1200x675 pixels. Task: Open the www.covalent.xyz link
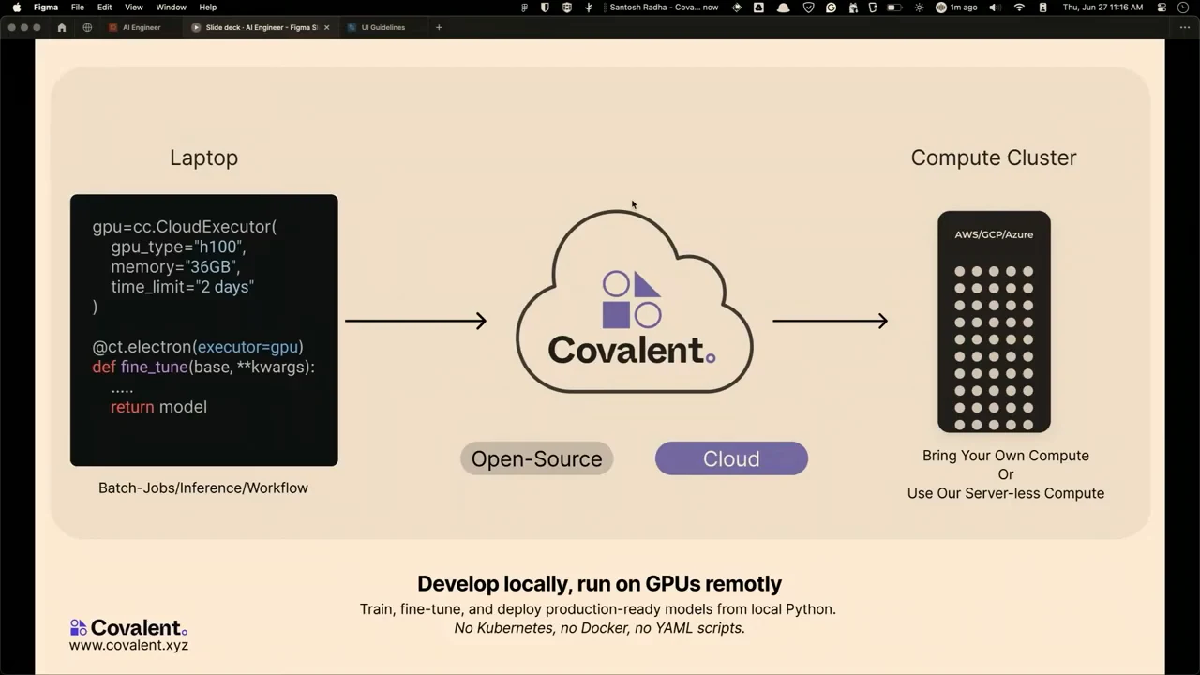pyautogui.click(x=128, y=645)
